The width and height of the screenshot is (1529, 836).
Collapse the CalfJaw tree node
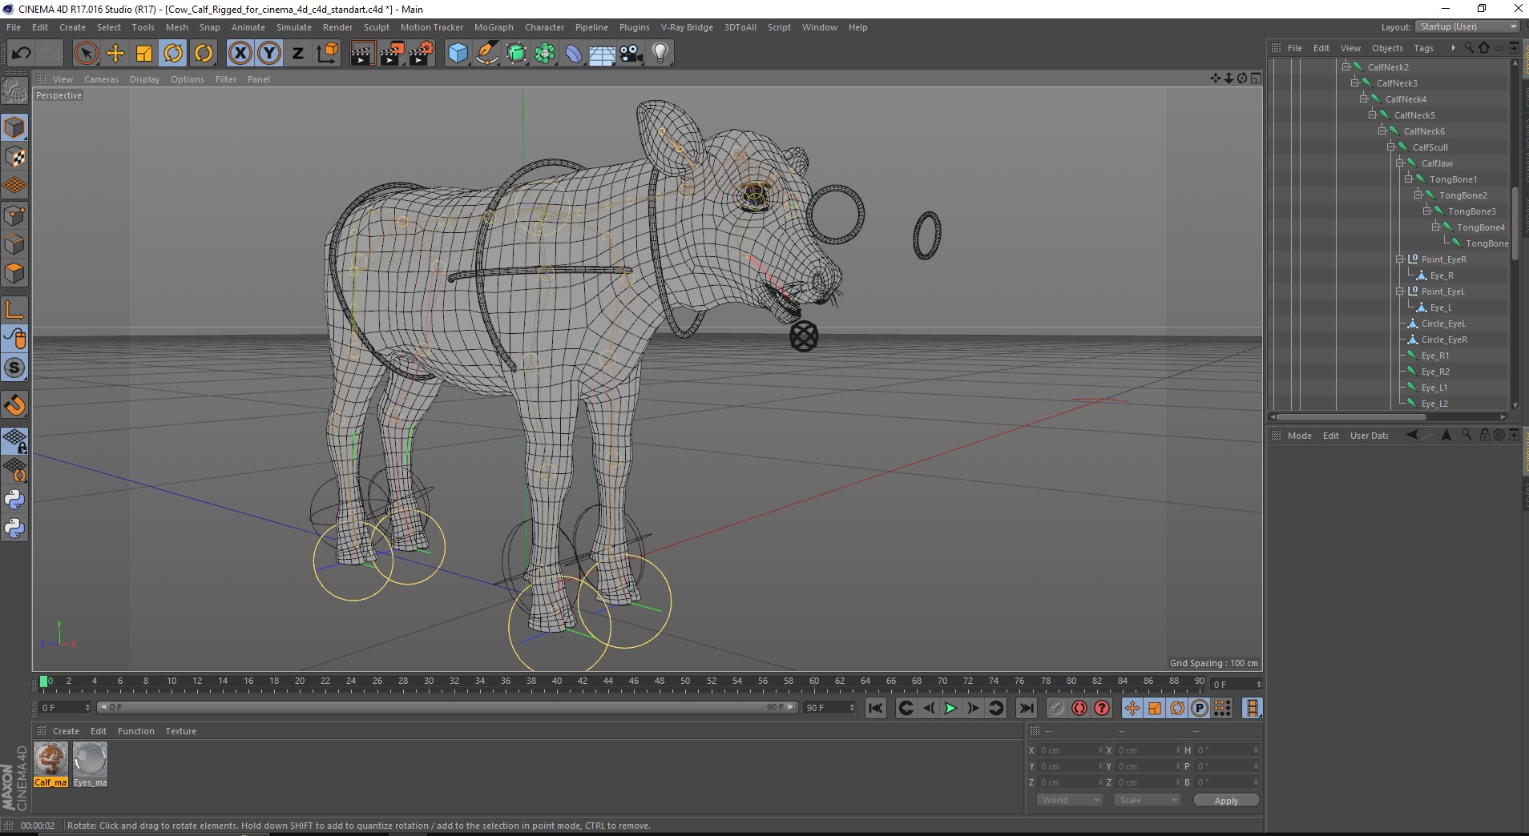[1399, 163]
